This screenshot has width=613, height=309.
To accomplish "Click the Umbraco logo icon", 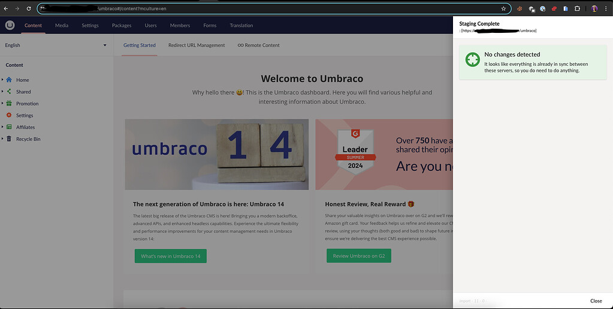I will [10, 25].
